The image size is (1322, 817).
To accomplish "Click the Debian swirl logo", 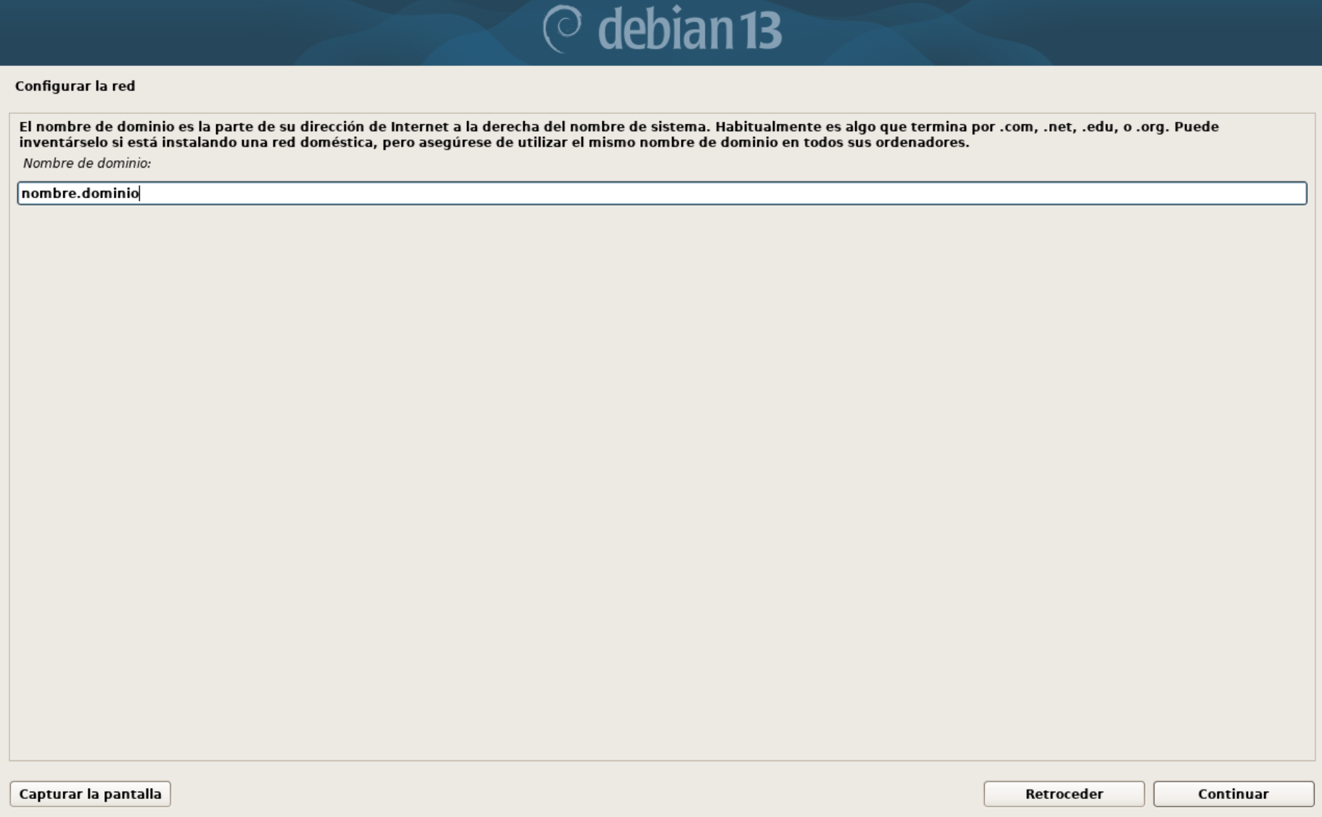I will [x=562, y=29].
